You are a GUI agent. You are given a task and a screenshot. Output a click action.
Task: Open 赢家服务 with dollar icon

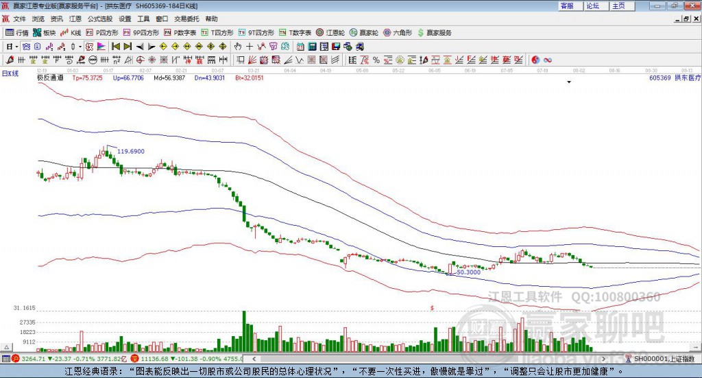click(434, 33)
